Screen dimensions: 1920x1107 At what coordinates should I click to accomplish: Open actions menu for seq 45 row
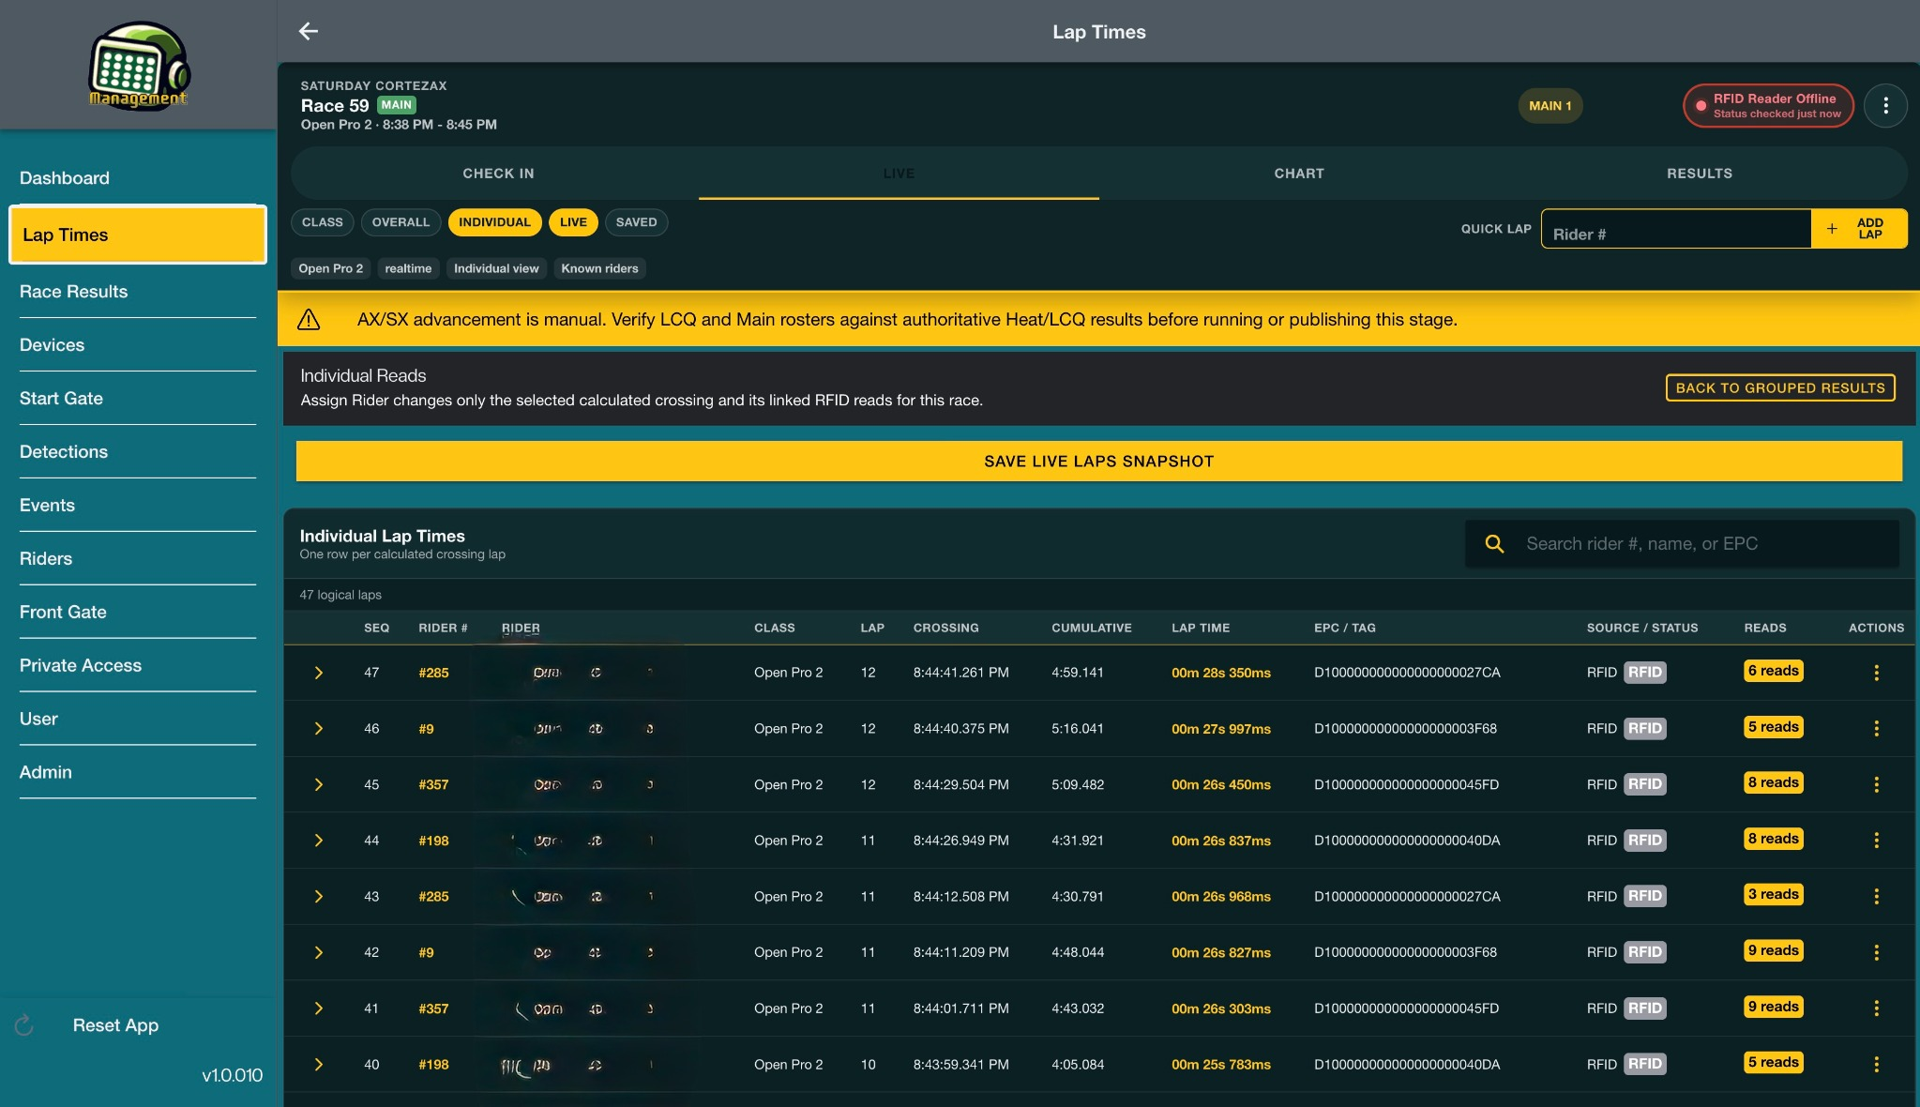(x=1876, y=784)
